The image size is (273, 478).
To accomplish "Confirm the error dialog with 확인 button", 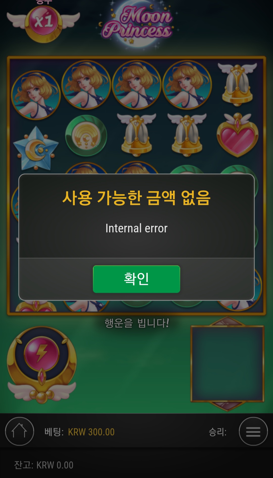I will (136, 279).
